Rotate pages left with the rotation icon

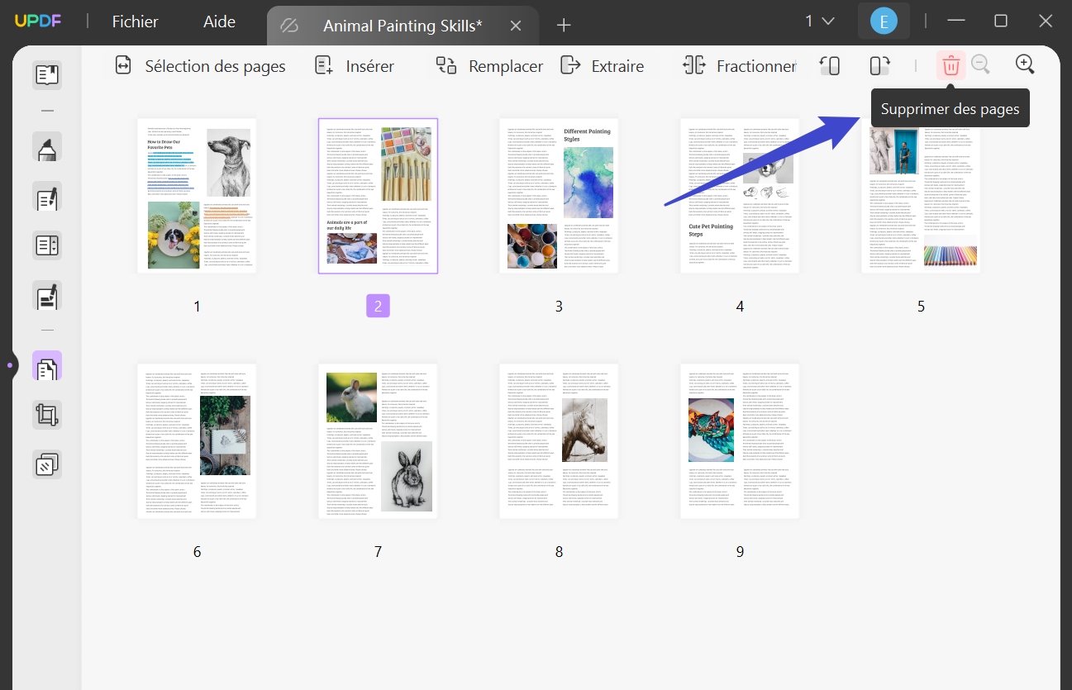[831, 65]
